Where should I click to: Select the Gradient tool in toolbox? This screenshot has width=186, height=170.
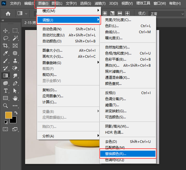5,76
